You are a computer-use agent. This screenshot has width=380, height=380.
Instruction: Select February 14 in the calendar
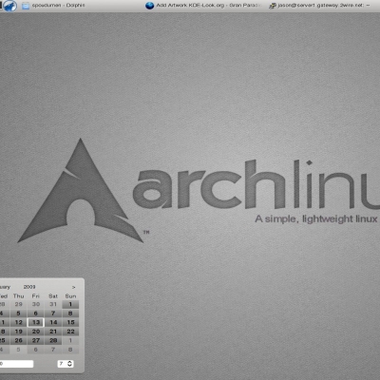(53, 322)
